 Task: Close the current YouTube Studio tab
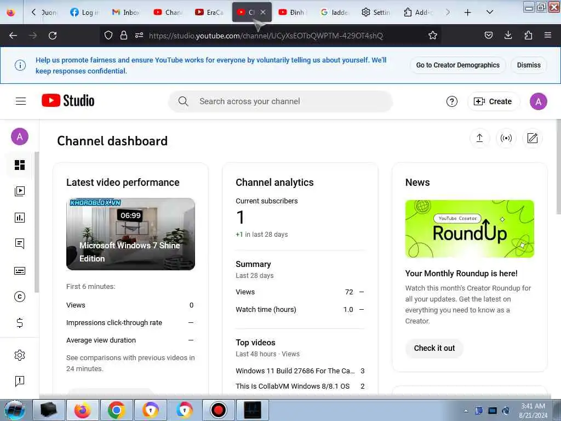click(x=263, y=12)
